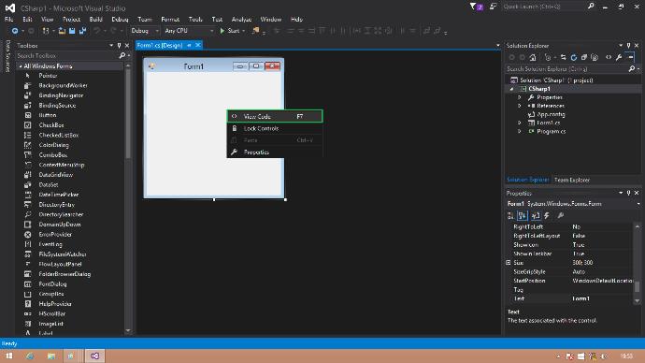Image resolution: width=645 pixels, height=363 pixels.
Task: Click the Visual Studio icon in Windows taskbar
Action: pos(95,356)
